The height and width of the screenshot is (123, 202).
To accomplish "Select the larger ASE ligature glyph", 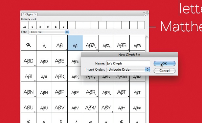I will pos(60,59).
